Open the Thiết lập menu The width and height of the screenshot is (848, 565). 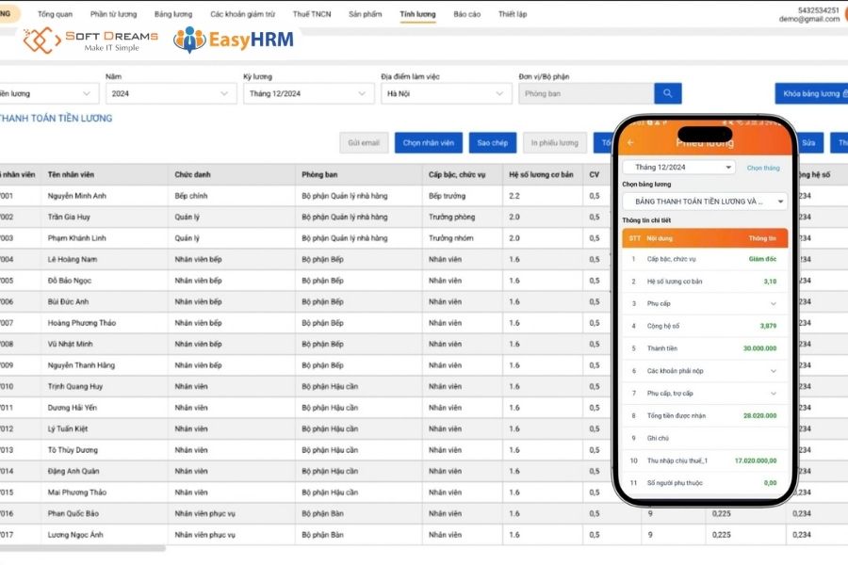point(513,14)
